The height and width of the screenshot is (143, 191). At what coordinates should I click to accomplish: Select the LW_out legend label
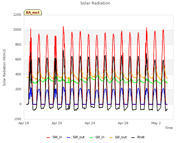[121, 137]
